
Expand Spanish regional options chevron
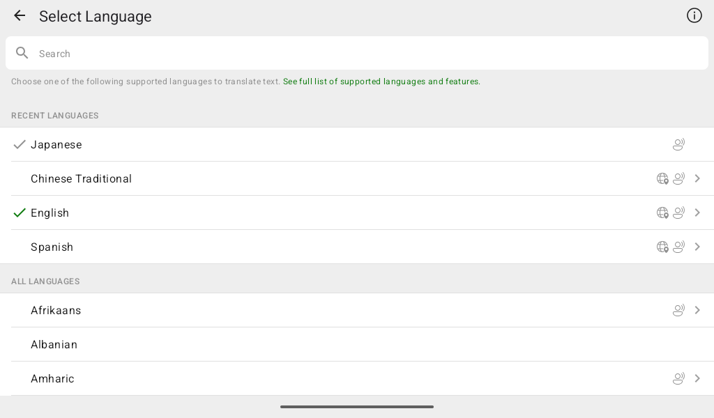point(697,247)
